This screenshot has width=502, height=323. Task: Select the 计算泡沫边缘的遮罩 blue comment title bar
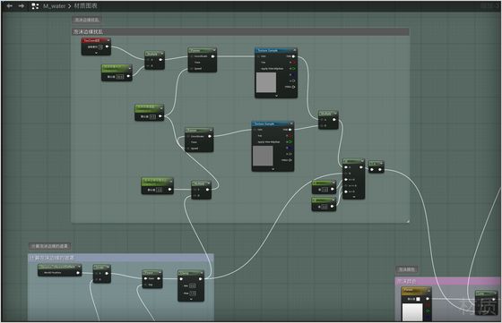click(121, 258)
